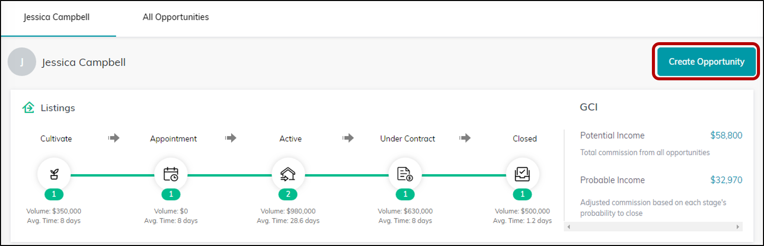Click the Create Opportunity button
Image resolution: width=764 pixels, height=246 pixels.
click(x=706, y=62)
